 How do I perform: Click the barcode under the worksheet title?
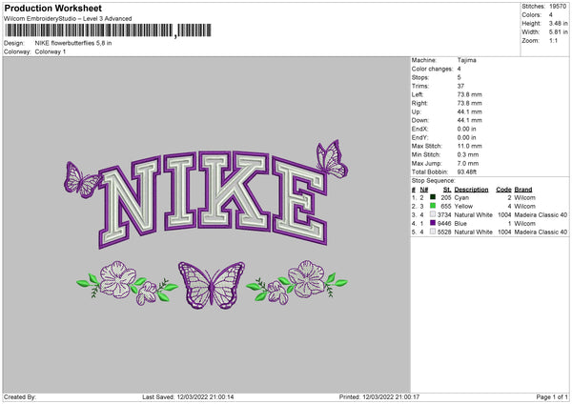tap(108, 30)
